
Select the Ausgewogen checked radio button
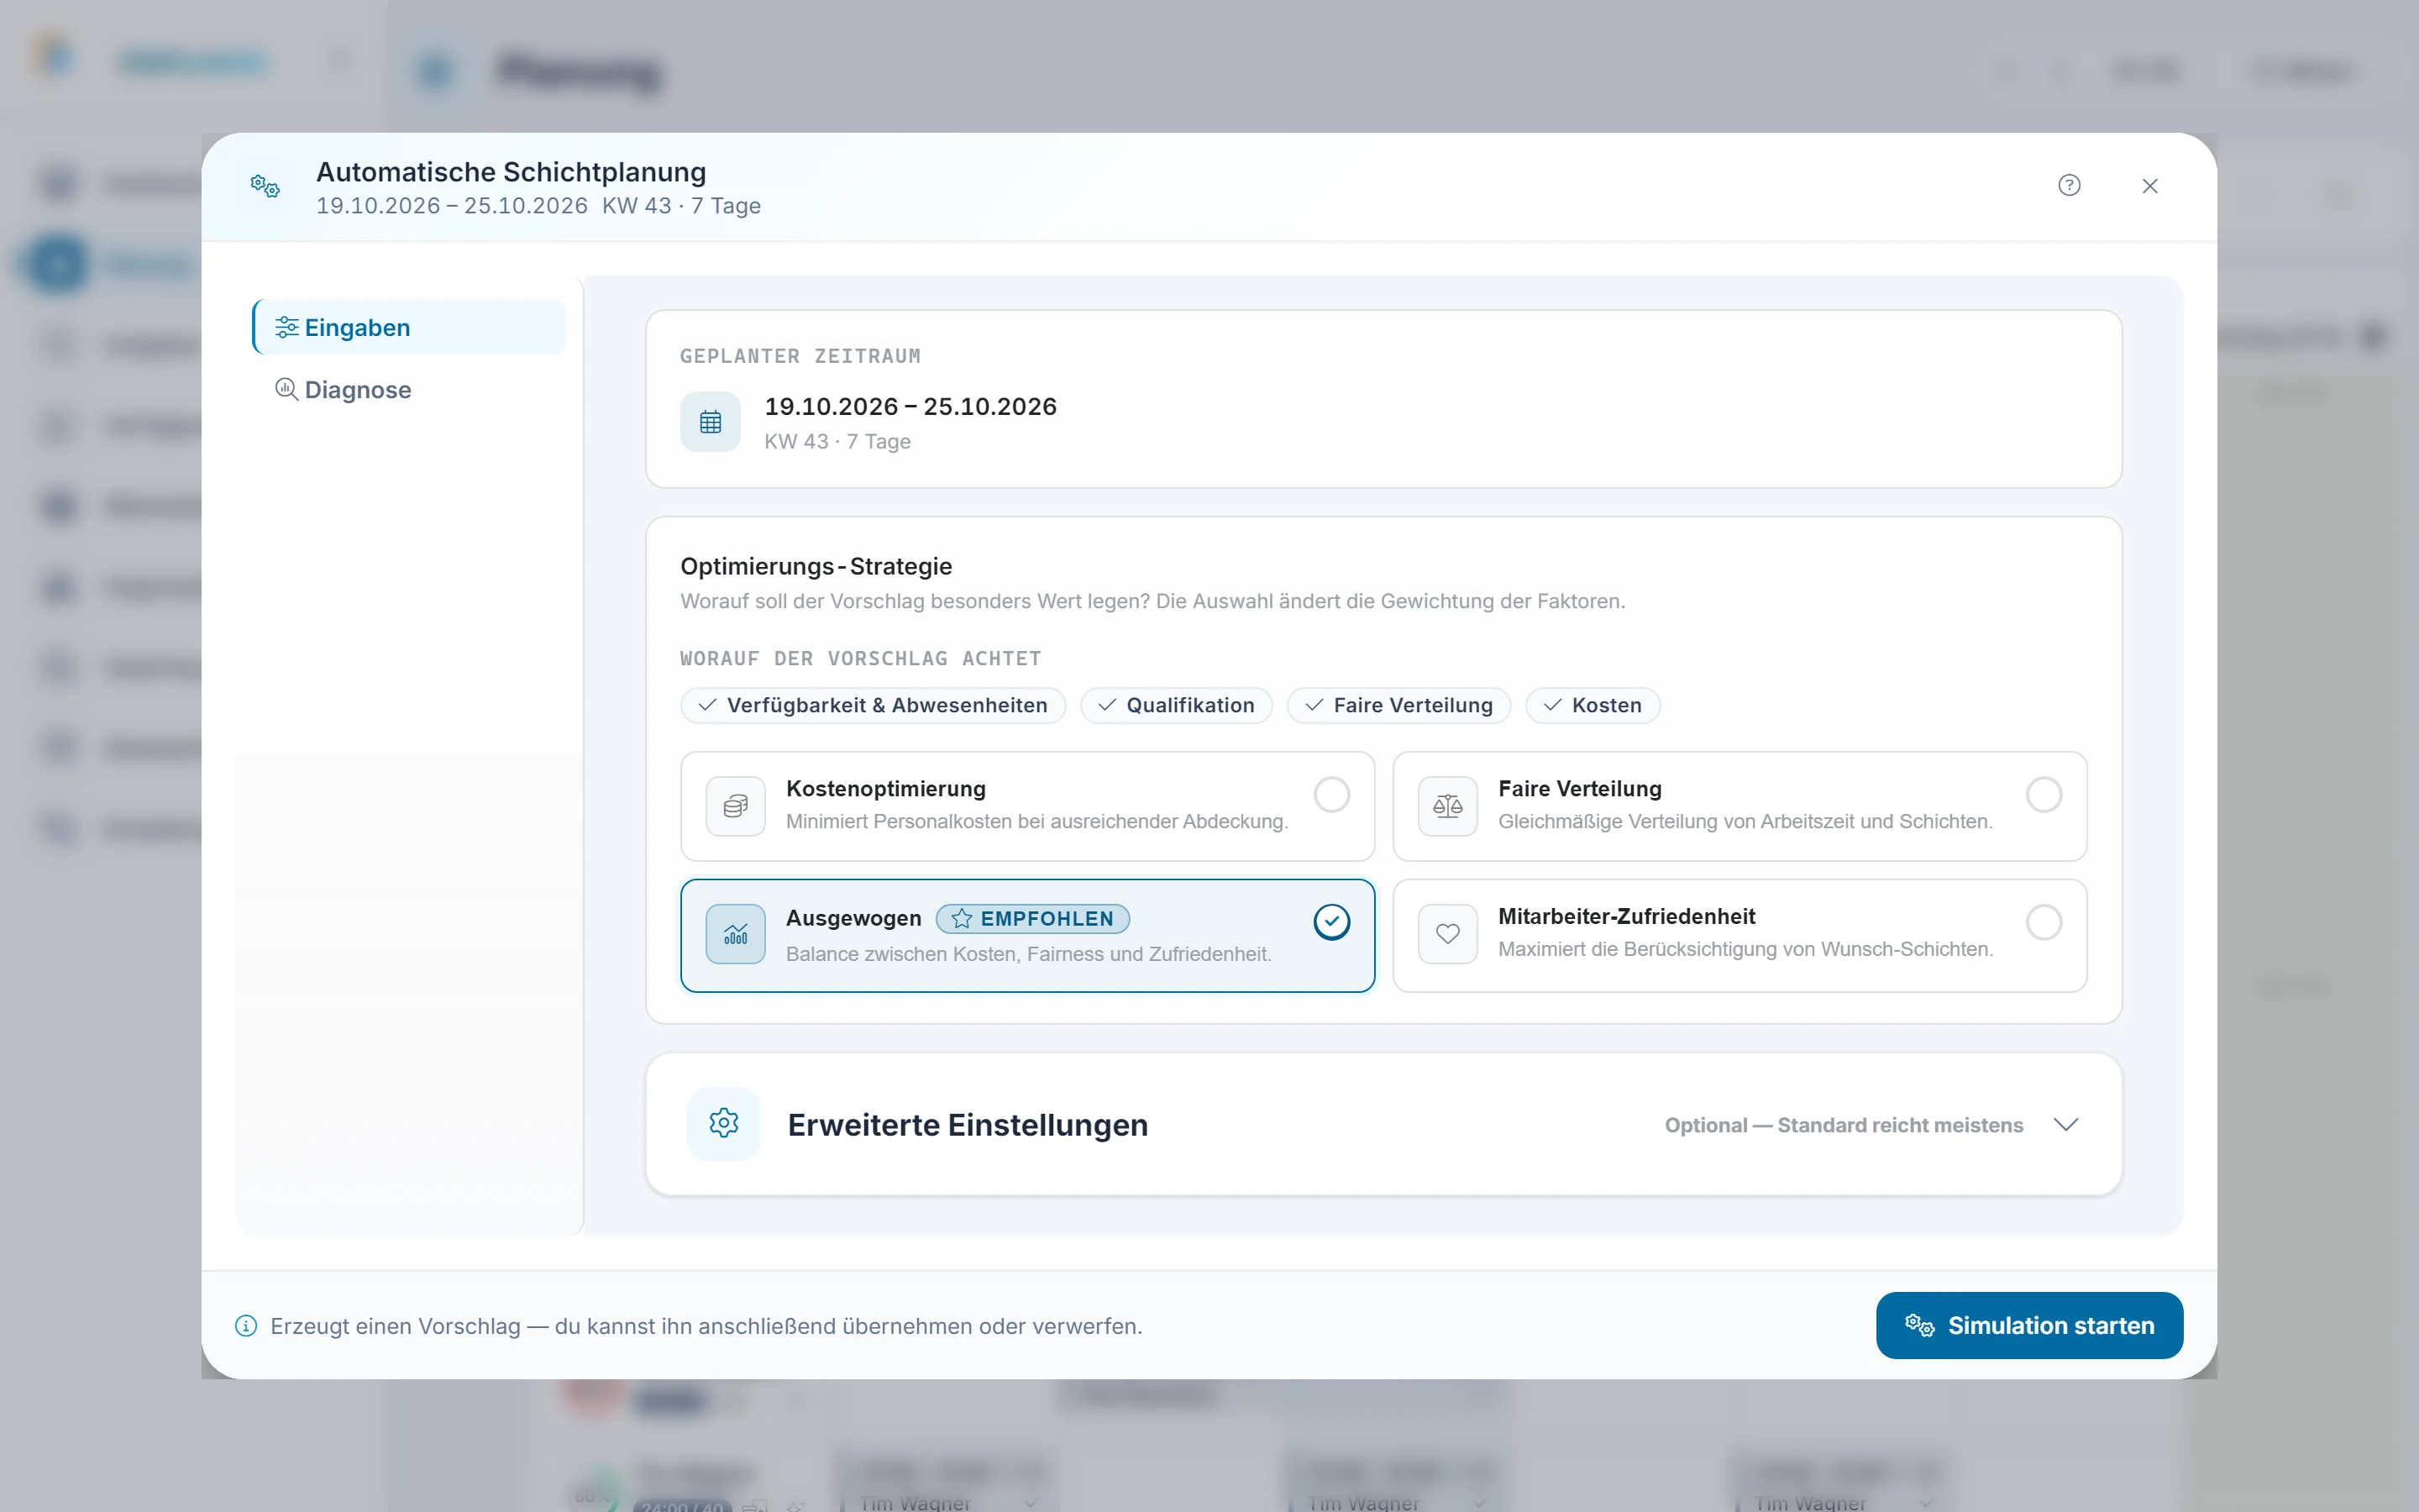point(1331,922)
